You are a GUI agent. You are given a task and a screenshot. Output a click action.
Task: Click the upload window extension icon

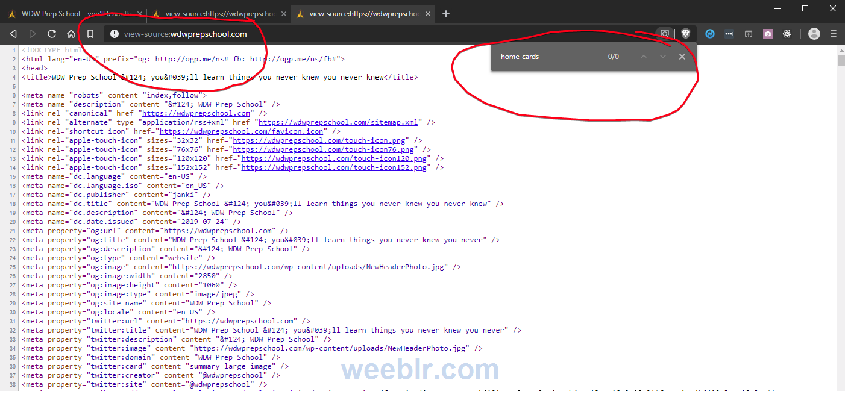pyautogui.click(x=749, y=34)
